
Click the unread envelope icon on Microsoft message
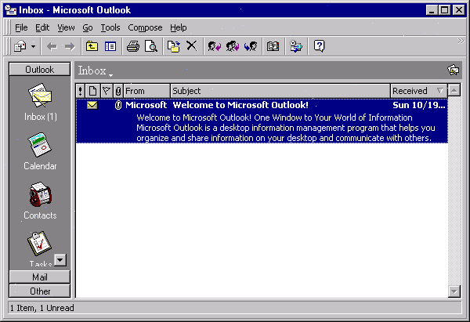pos(92,105)
